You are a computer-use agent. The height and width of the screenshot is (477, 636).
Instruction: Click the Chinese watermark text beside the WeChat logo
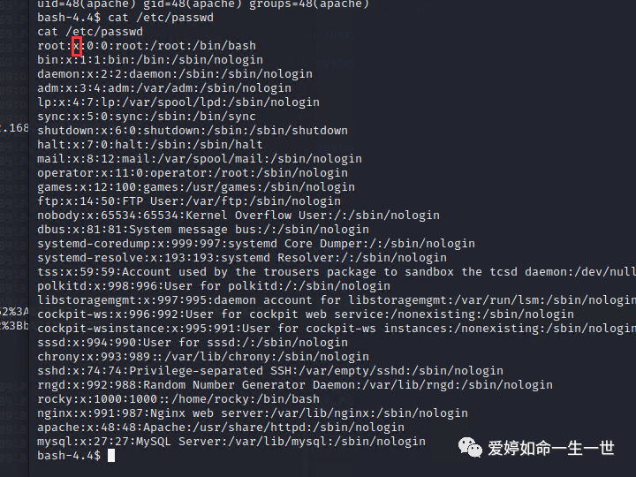(551, 448)
